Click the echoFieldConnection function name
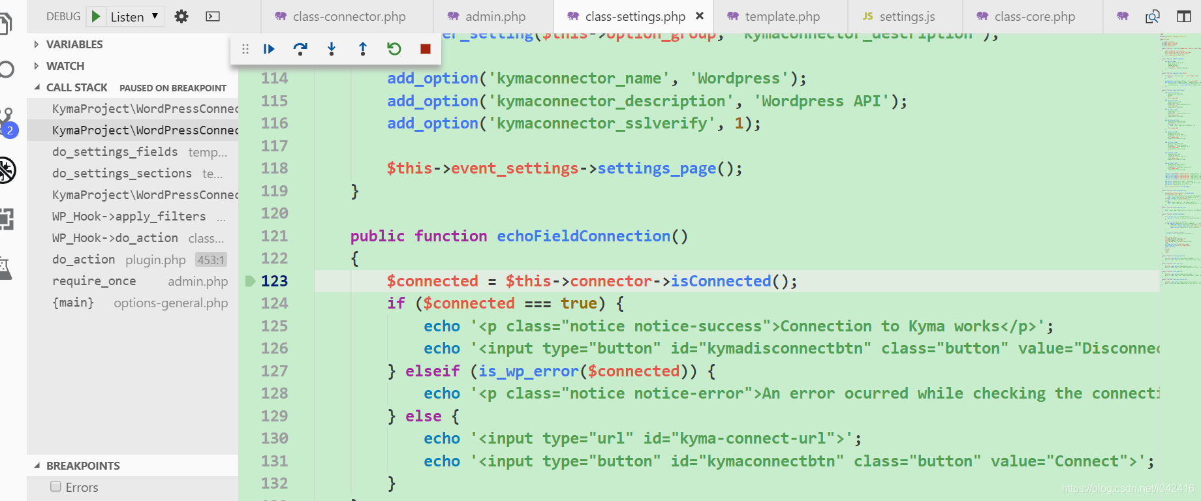The width and height of the screenshot is (1201, 501). pyautogui.click(x=584, y=236)
